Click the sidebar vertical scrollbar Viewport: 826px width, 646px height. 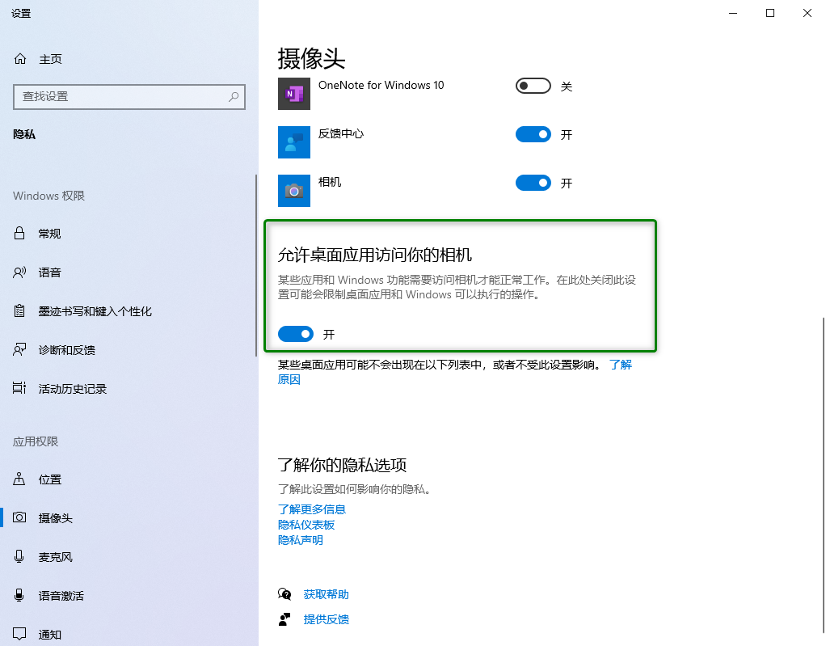(256, 265)
